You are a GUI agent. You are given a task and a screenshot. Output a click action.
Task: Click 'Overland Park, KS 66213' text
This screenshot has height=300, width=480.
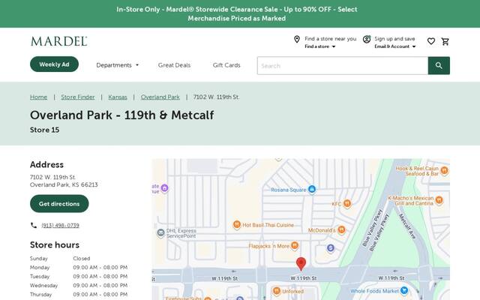(64, 184)
